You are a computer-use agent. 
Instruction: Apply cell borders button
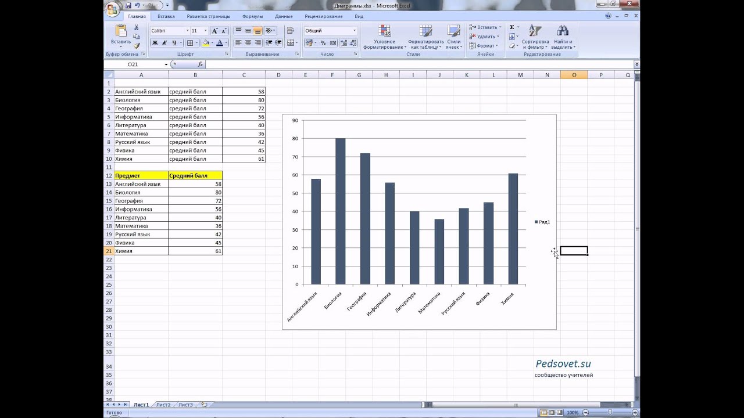click(190, 43)
